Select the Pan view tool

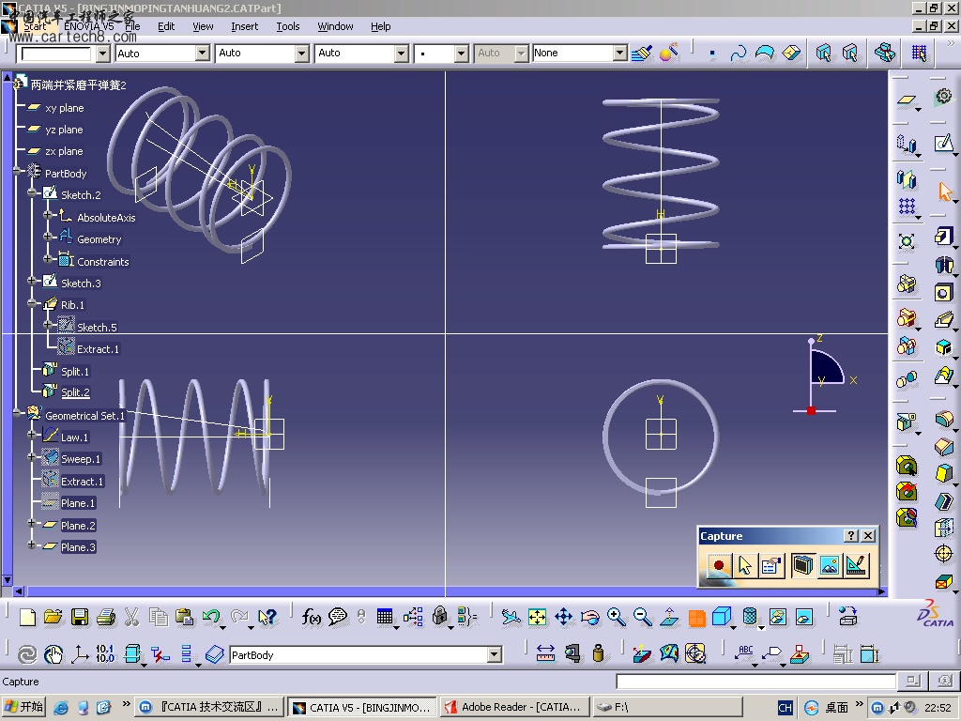point(563,617)
